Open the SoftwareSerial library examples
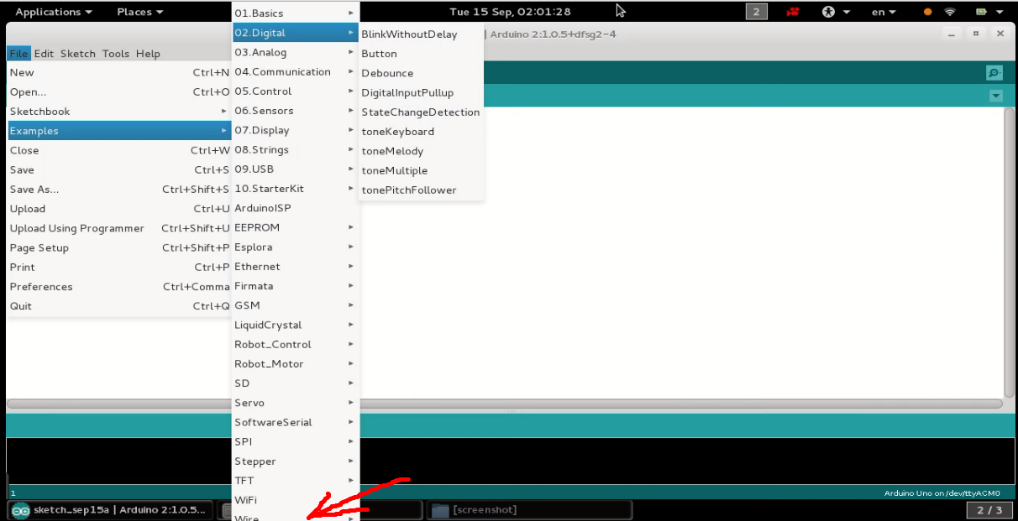1018x521 pixels. (296, 422)
